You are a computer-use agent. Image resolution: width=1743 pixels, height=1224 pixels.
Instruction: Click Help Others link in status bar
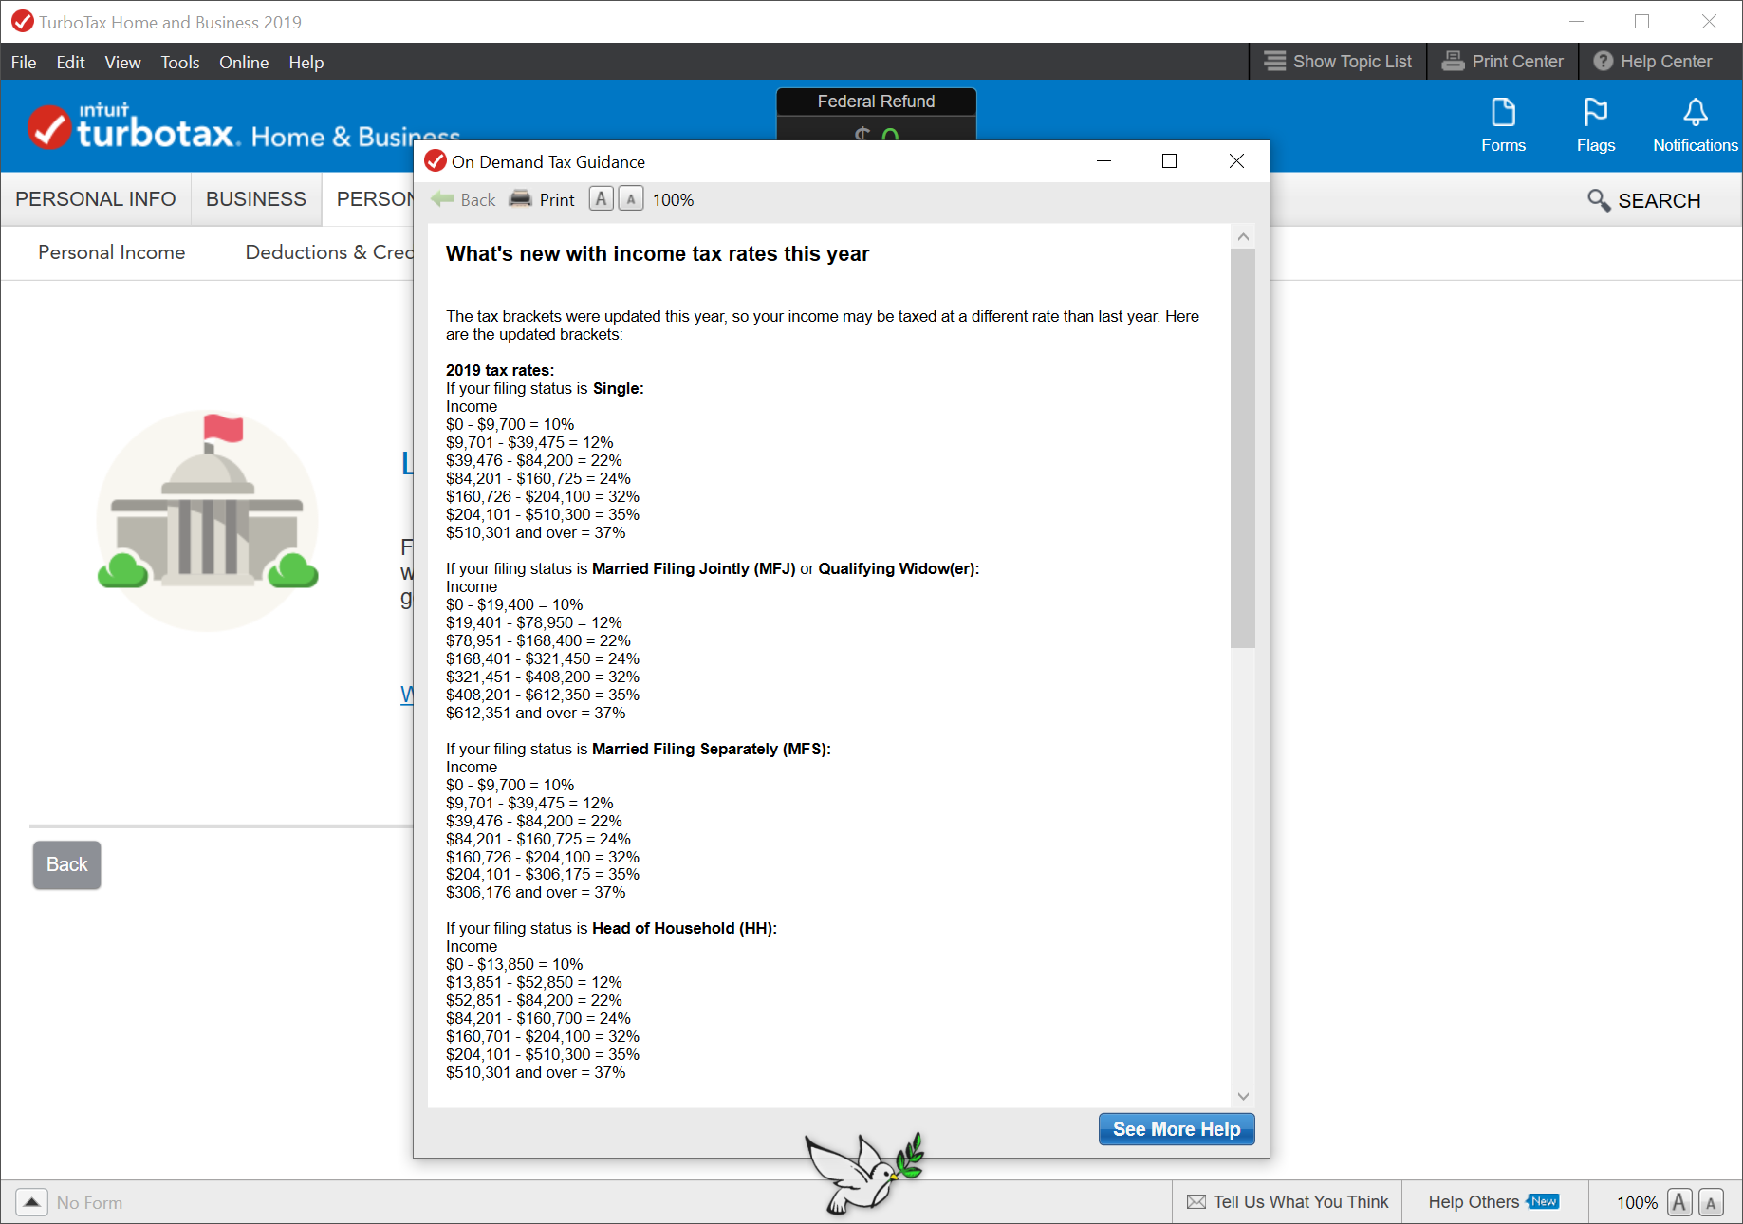click(1474, 1202)
